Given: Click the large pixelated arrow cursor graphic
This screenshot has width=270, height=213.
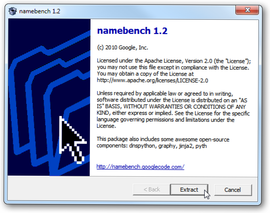Looking at the screenshot, I should 73,140.
